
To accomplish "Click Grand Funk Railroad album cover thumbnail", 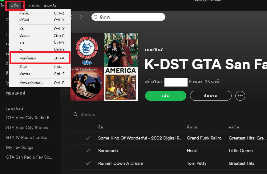I will [87, 50].
